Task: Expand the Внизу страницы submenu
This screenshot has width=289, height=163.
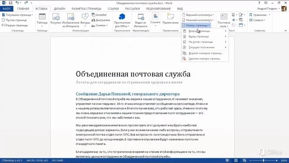Action: 205,36
